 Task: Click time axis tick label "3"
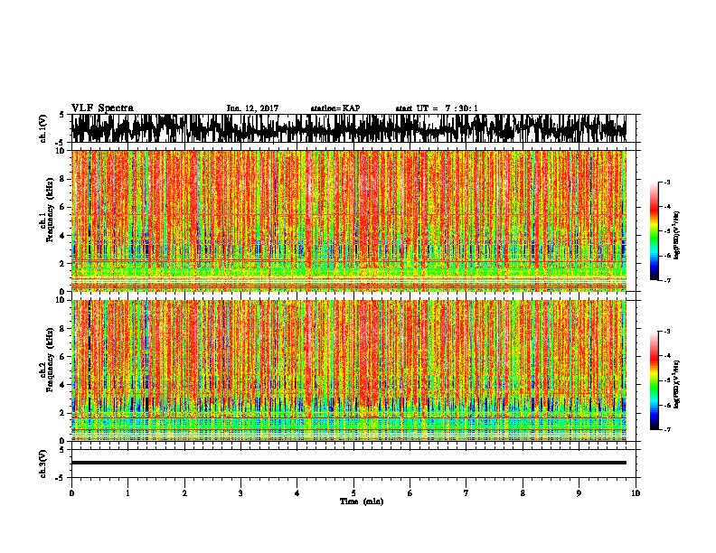tap(240, 493)
